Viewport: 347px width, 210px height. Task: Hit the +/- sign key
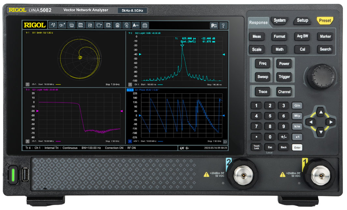[283, 137]
